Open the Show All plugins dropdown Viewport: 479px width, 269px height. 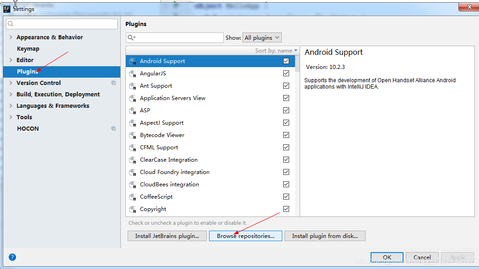pyautogui.click(x=262, y=38)
